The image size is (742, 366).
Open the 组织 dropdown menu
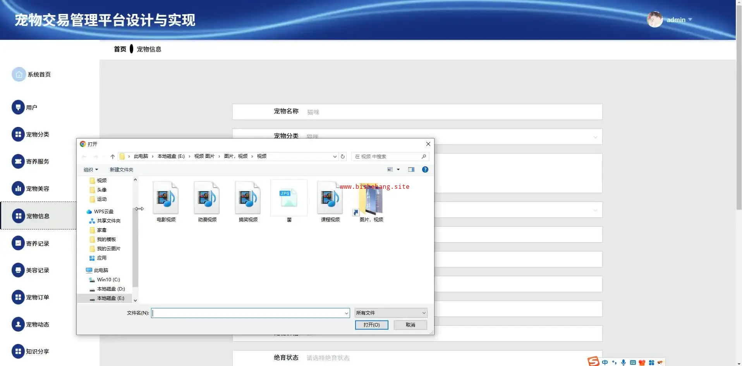click(91, 170)
